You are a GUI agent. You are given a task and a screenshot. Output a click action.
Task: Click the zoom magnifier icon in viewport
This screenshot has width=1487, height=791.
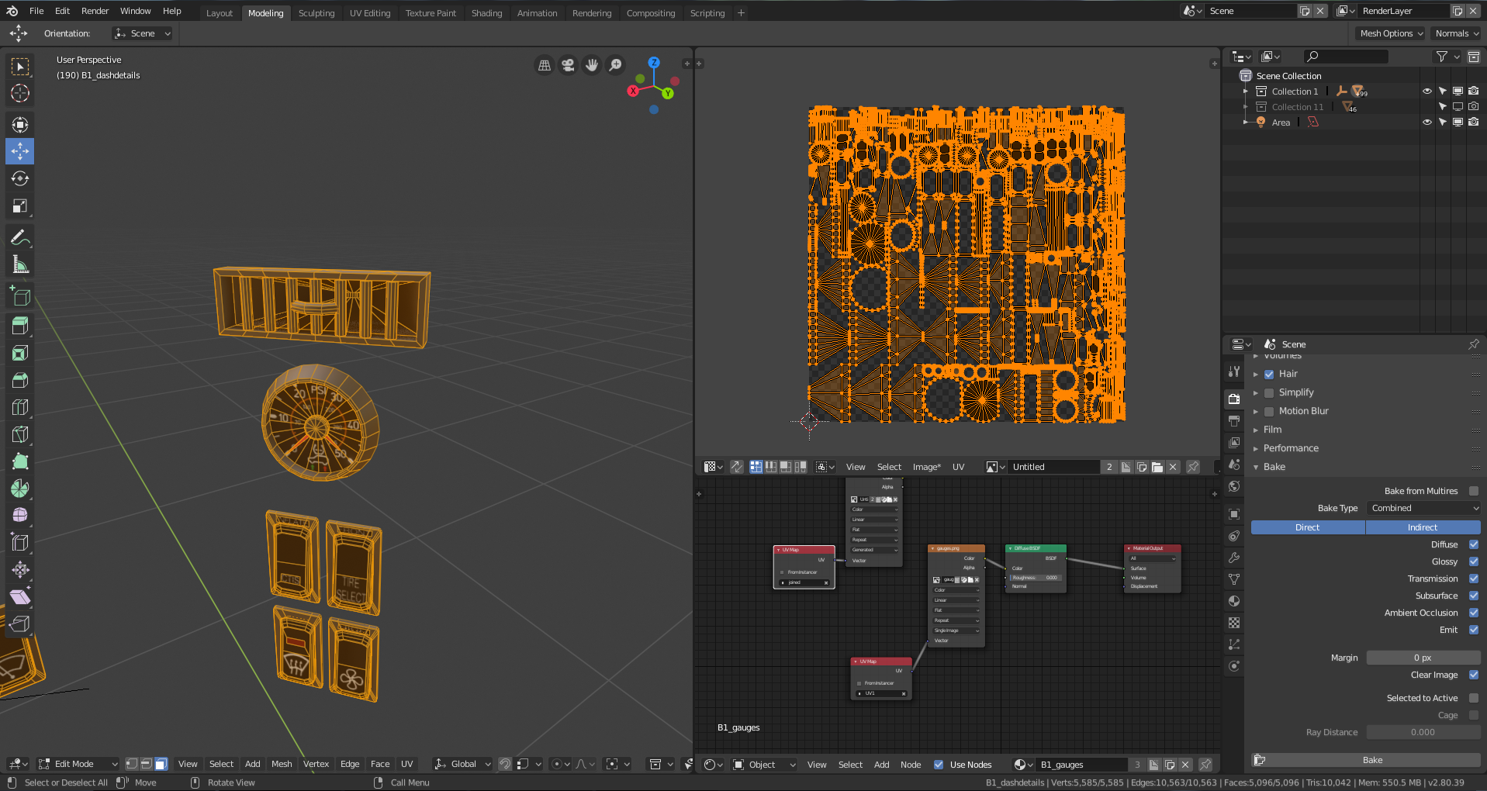[615, 65]
